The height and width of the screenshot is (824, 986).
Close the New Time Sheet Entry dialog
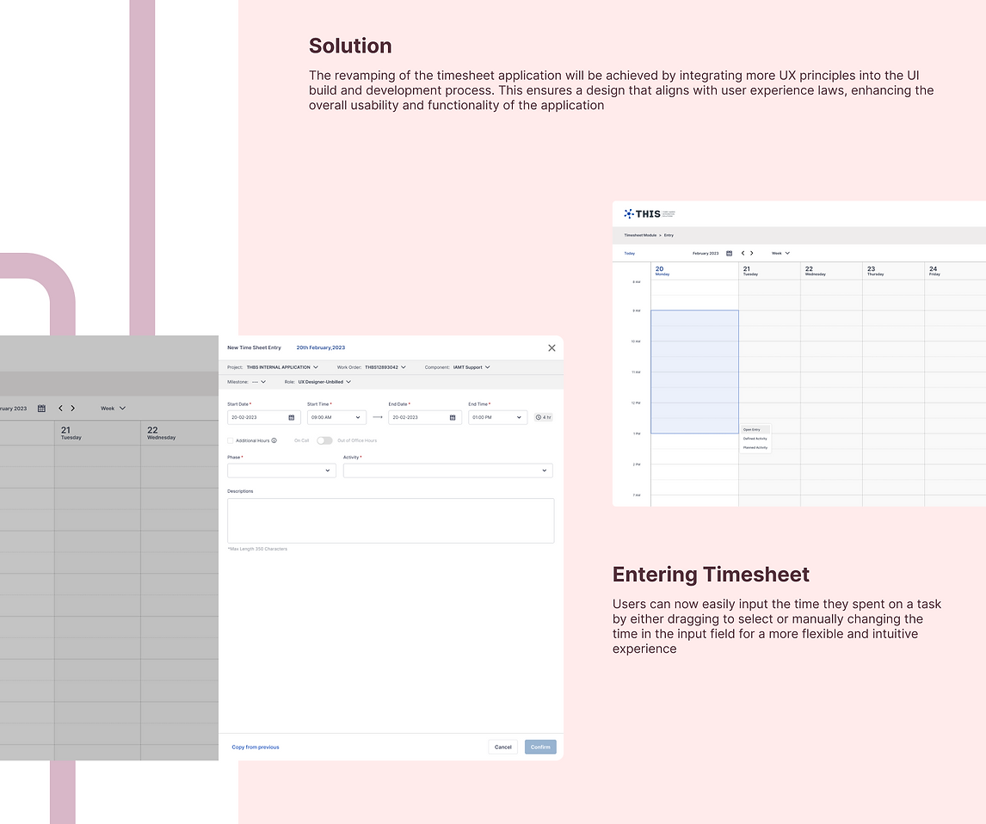(x=552, y=347)
